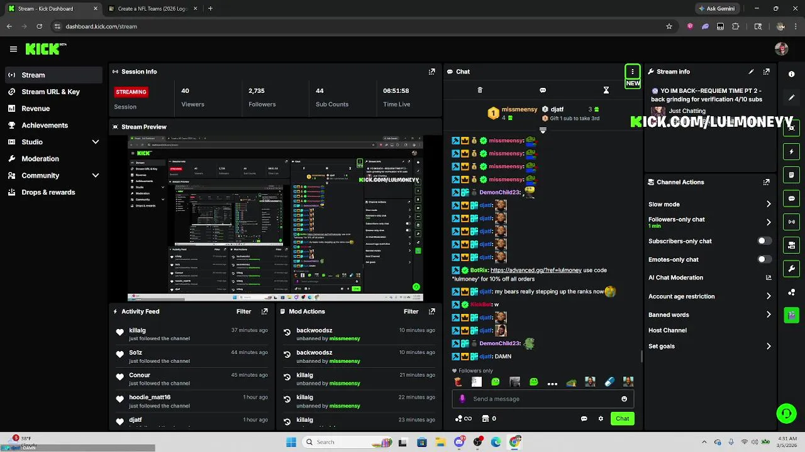This screenshot has height=452, width=805.
Task: Go to Revenue in sidebar
Action: click(36, 109)
